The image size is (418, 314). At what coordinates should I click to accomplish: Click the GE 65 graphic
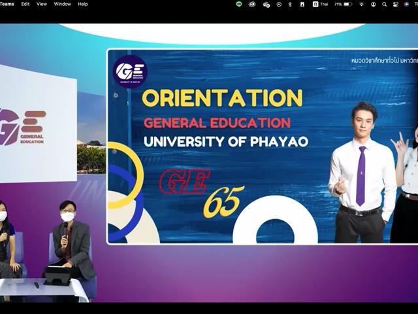pyautogui.click(x=202, y=192)
